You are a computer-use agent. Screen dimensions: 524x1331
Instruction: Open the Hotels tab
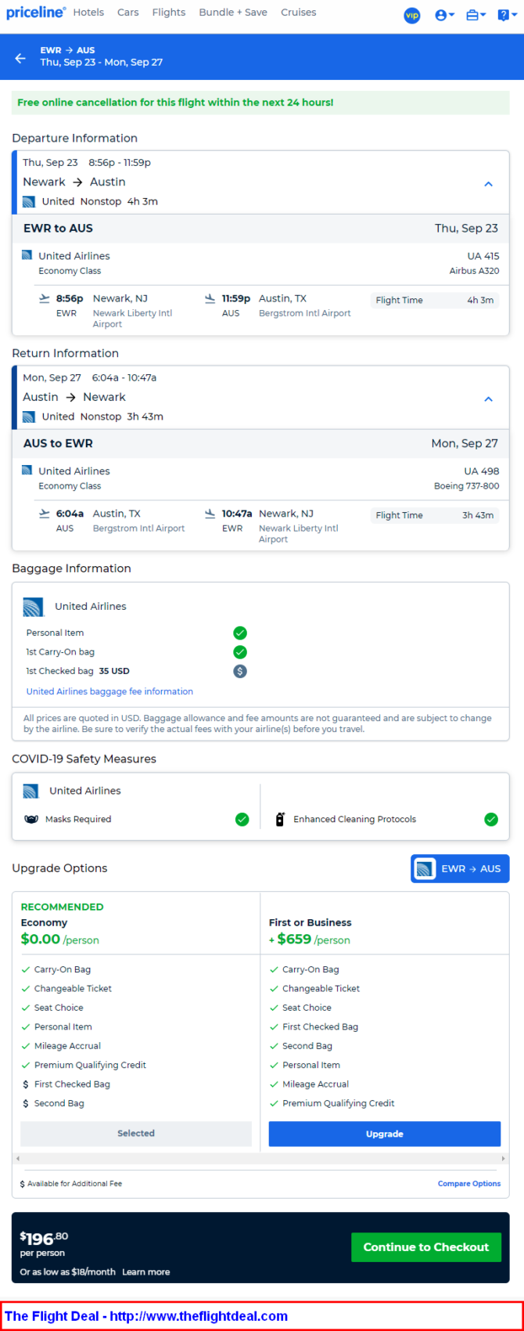point(88,13)
